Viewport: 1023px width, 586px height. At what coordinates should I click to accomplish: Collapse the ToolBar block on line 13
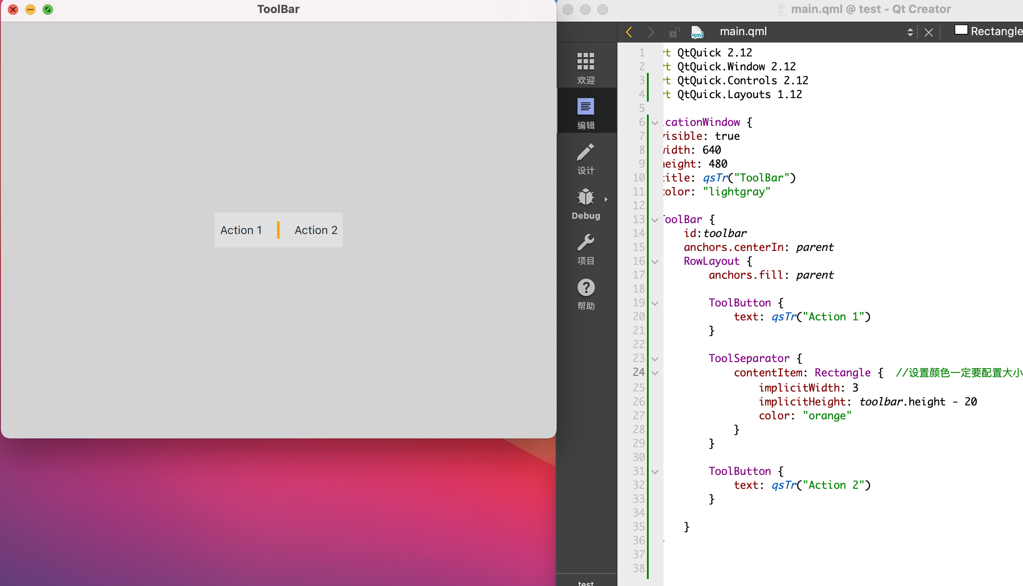click(655, 220)
